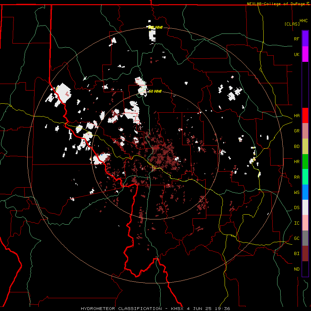Click the HR legend label
This screenshot has height=311, width=311.
[x=296, y=162]
